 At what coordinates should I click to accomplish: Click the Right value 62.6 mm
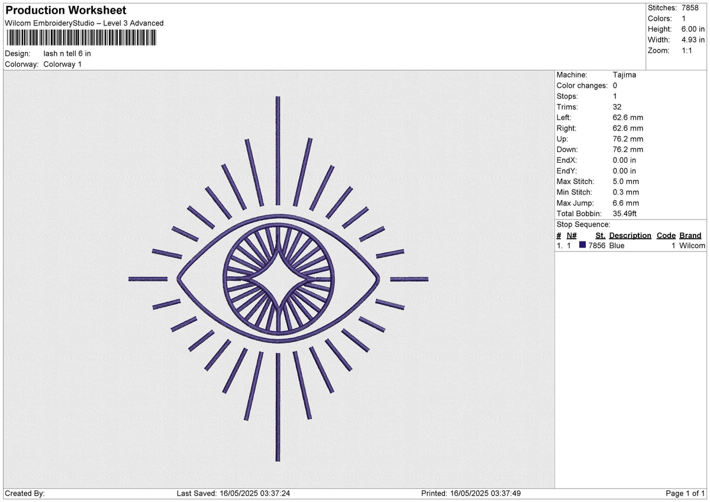[x=628, y=128]
